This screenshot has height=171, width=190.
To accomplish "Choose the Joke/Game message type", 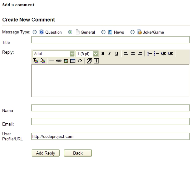I will pyautogui.click(x=132, y=32).
